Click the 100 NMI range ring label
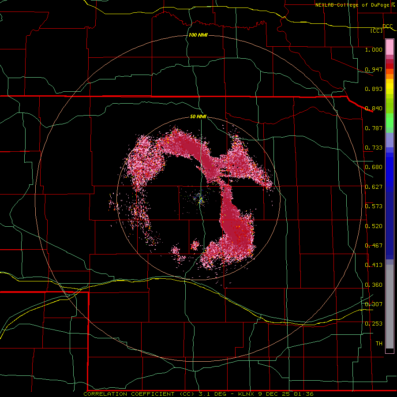 pos(198,35)
